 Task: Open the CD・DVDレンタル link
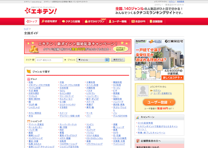point(95,138)
